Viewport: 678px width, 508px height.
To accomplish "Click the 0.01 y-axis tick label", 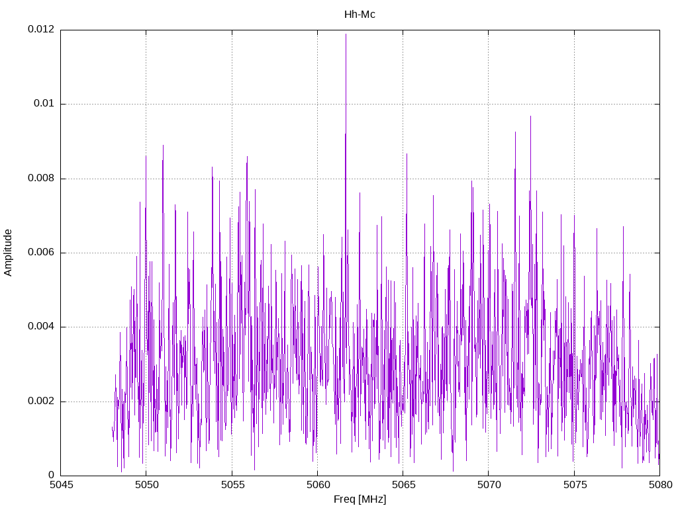I will pyautogui.click(x=44, y=103).
